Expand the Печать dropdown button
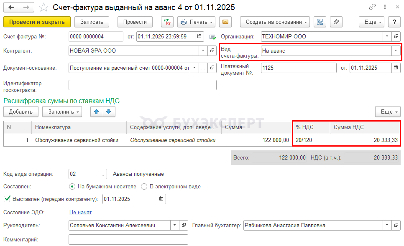Screen dimensions: 404x246 [x=197, y=22]
